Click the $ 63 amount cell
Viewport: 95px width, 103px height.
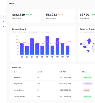point(38,96)
